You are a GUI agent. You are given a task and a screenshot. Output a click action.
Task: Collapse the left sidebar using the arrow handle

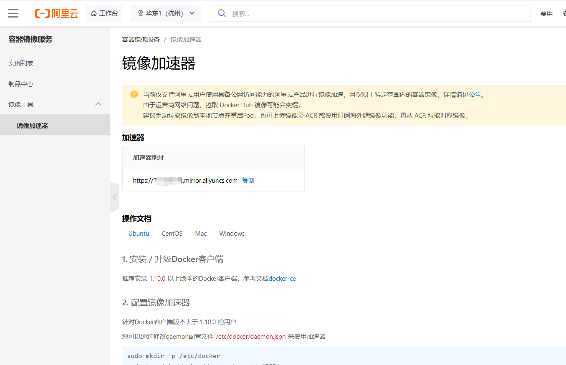point(114,197)
